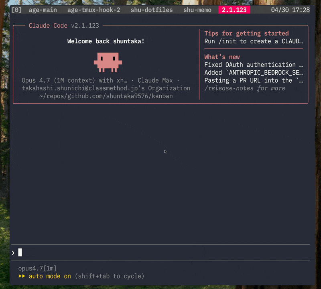
Task: Click the prompt chevron symbol
Action: 13,253
